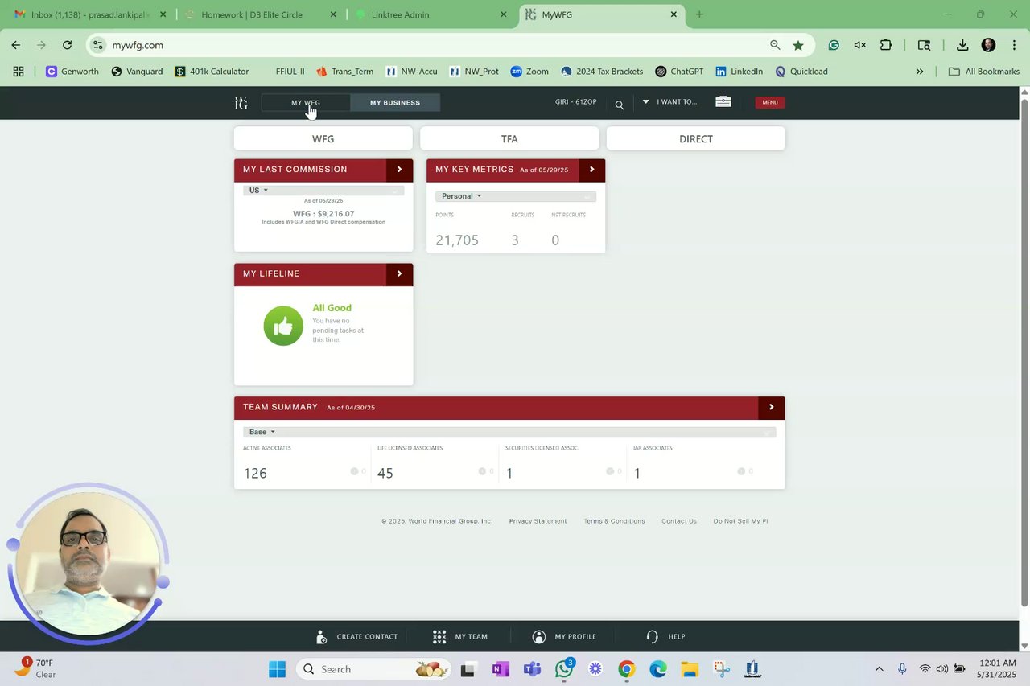Open File Explorer in the taskbar
The image size is (1030, 686).
(x=690, y=669)
